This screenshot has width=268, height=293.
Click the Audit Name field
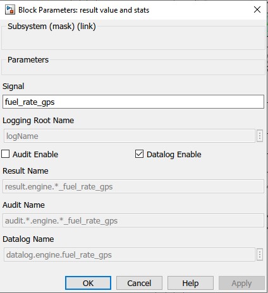coord(133,220)
